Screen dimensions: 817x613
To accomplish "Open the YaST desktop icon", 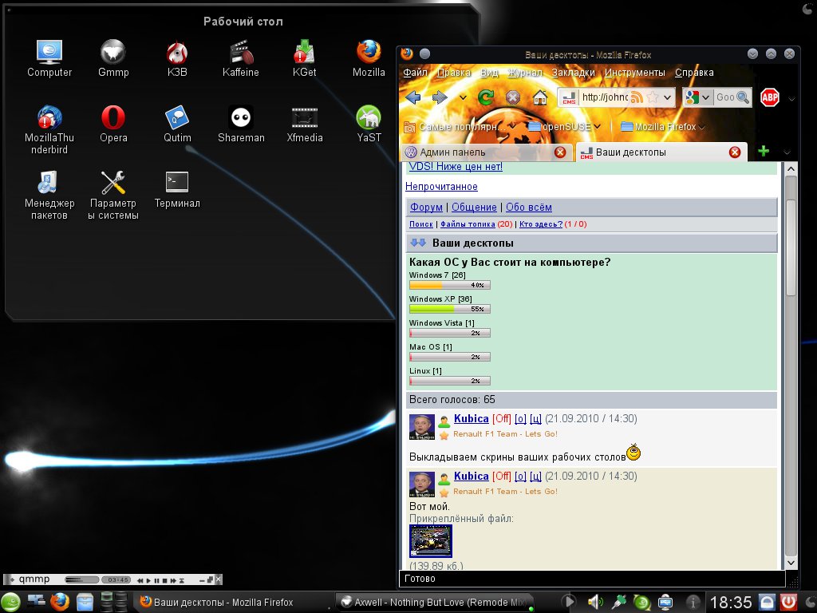I will (369, 118).
